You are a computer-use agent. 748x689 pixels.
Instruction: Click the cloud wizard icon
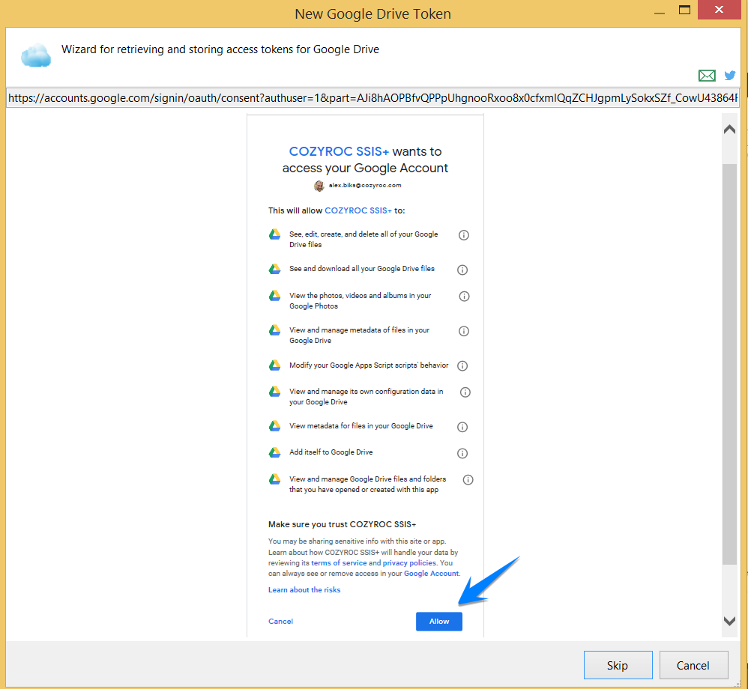pos(36,55)
